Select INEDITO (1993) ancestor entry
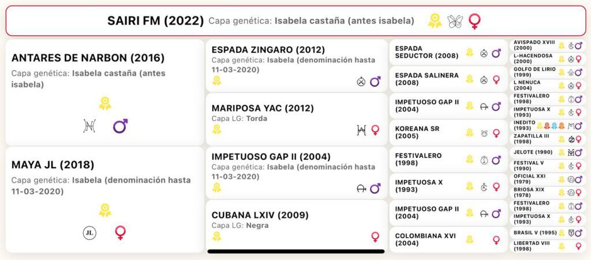 548,126
